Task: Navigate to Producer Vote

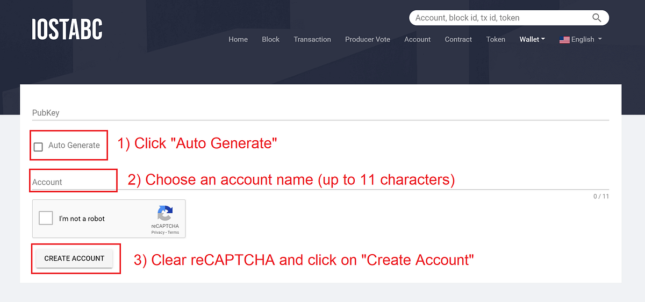Action: [x=368, y=39]
